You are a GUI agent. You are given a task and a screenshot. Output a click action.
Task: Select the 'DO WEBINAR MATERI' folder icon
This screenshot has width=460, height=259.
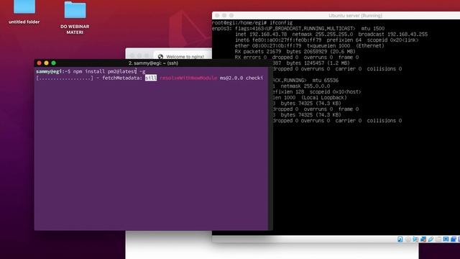[75, 10]
